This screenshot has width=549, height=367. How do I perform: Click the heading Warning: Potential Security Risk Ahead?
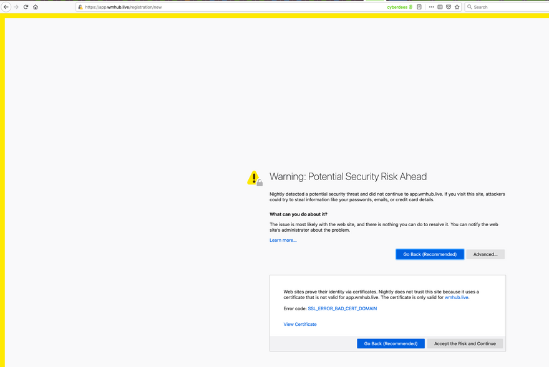(x=348, y=177)
